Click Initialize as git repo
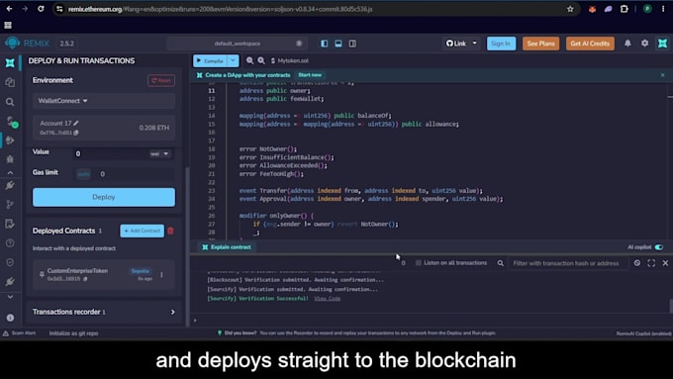 (73, 333)
